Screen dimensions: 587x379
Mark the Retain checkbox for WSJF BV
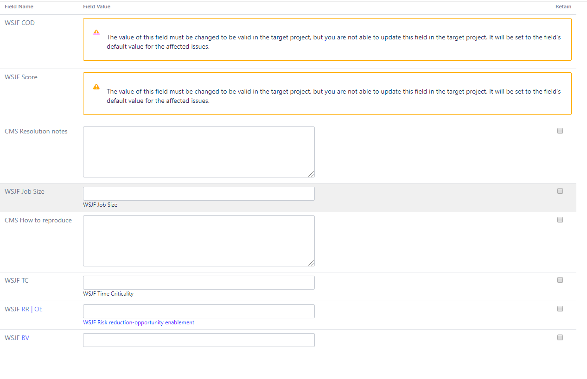(560, 337)
